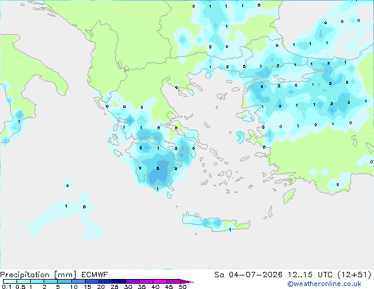Click the 35–40 mm violet swatch
Image resolution: width=374 pixels, height=289 pixels.
(146, 281)
